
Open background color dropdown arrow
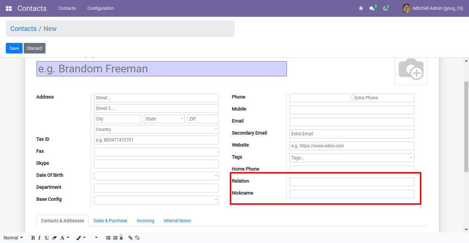pyautogui.click(x=84, y=238)
